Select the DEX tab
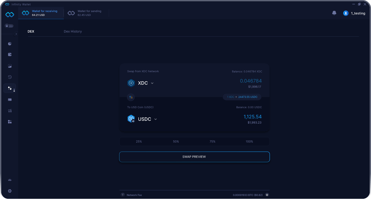 point(31,31)
